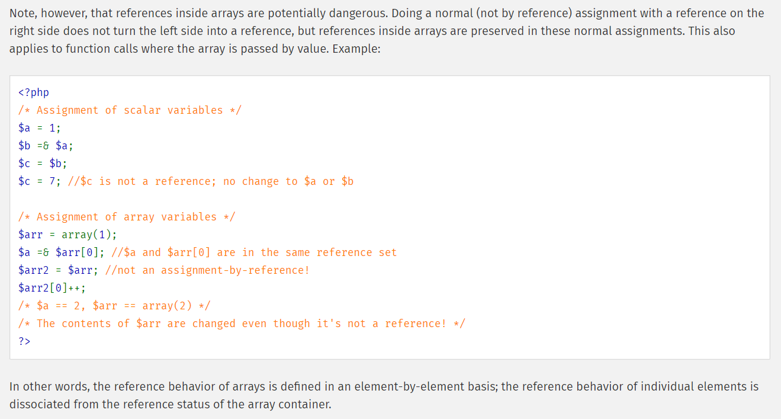Click the closing ?> tag
This screenshot has height=419, width=781.
point(24,341)
